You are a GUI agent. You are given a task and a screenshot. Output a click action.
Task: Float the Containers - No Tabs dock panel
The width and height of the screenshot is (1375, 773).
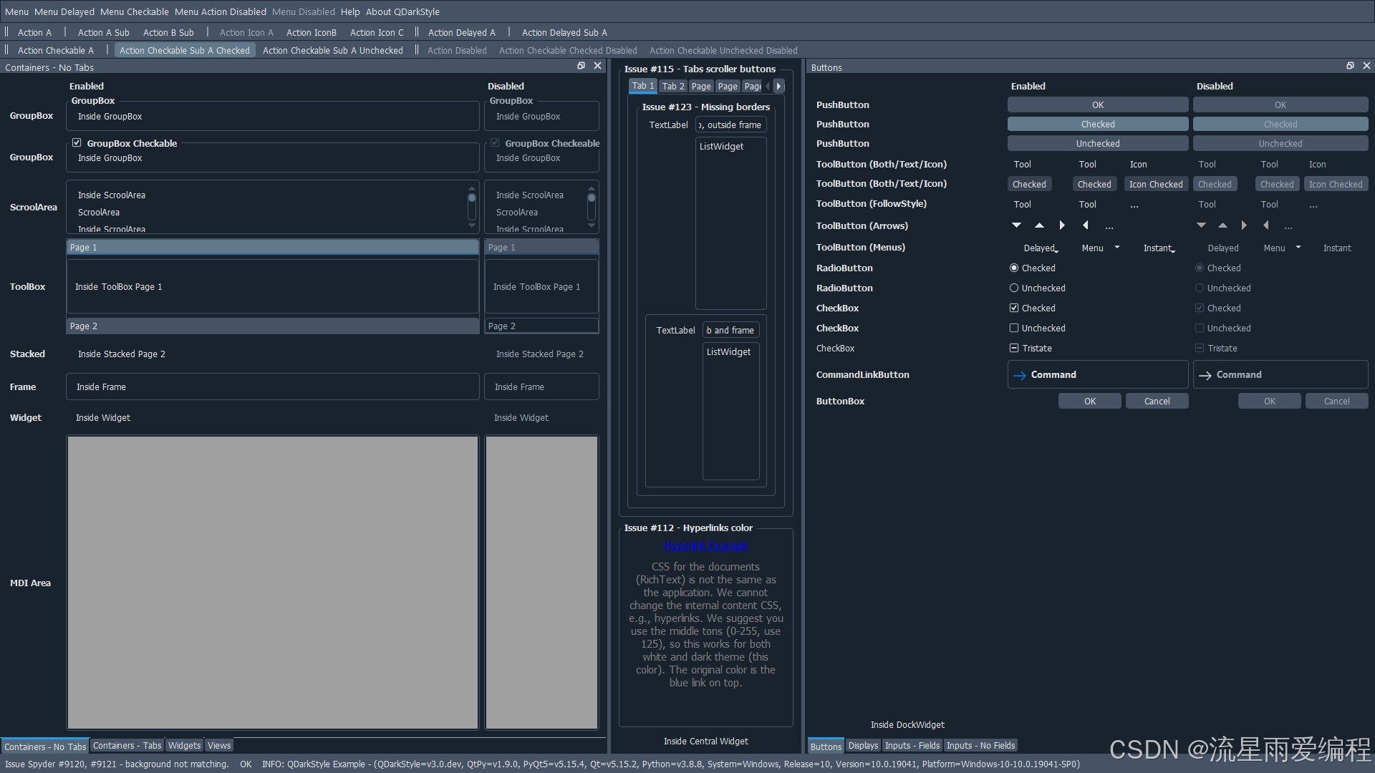[582, 66]
